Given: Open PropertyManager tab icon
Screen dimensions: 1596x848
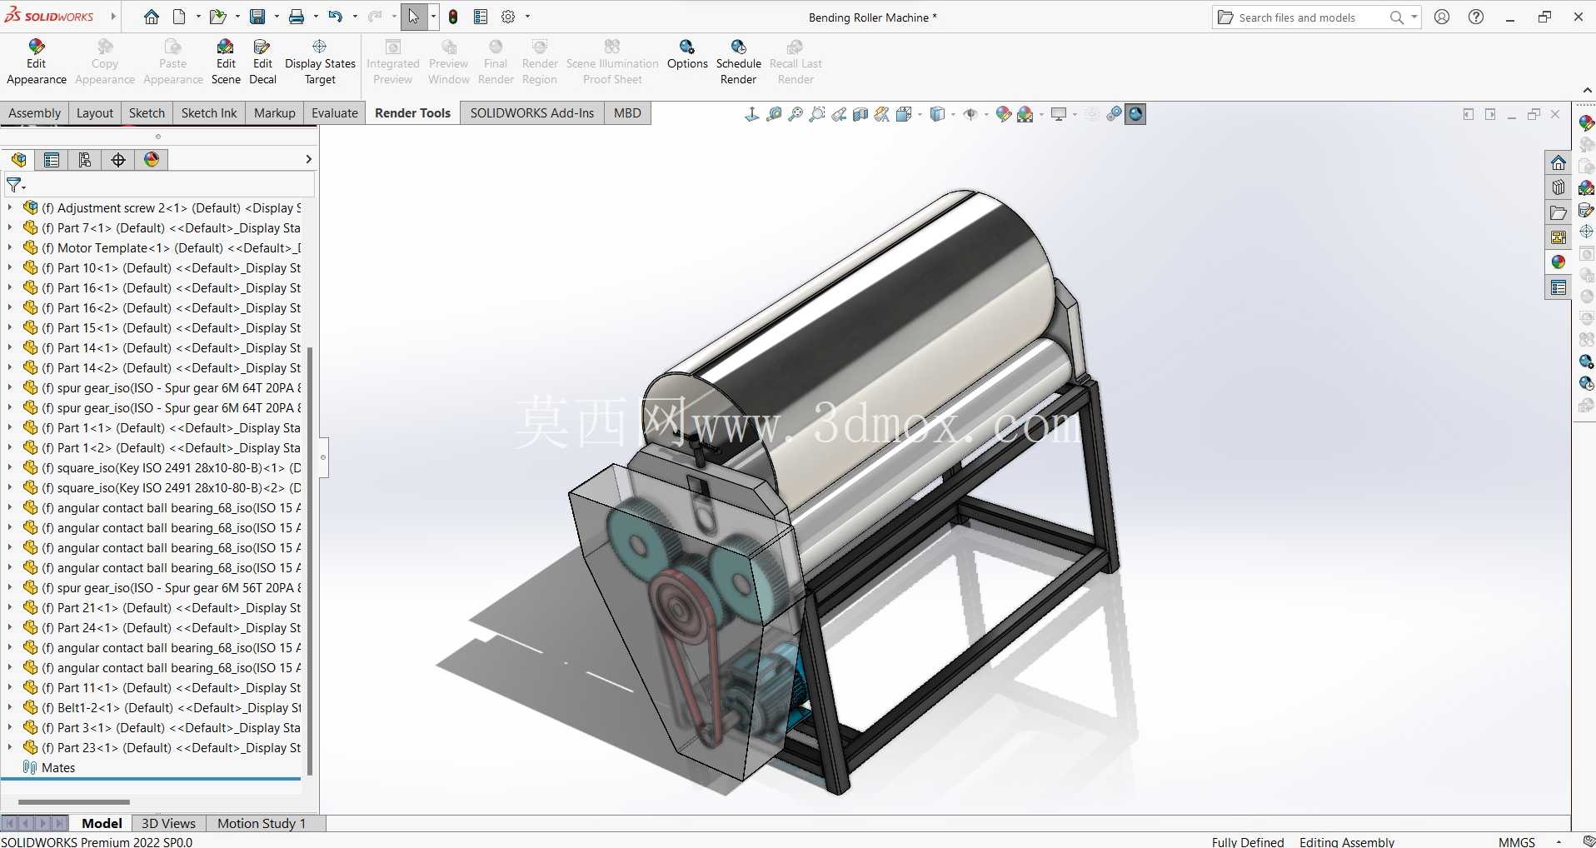Looking at the screenshot, I should click(x=52, y=160).
